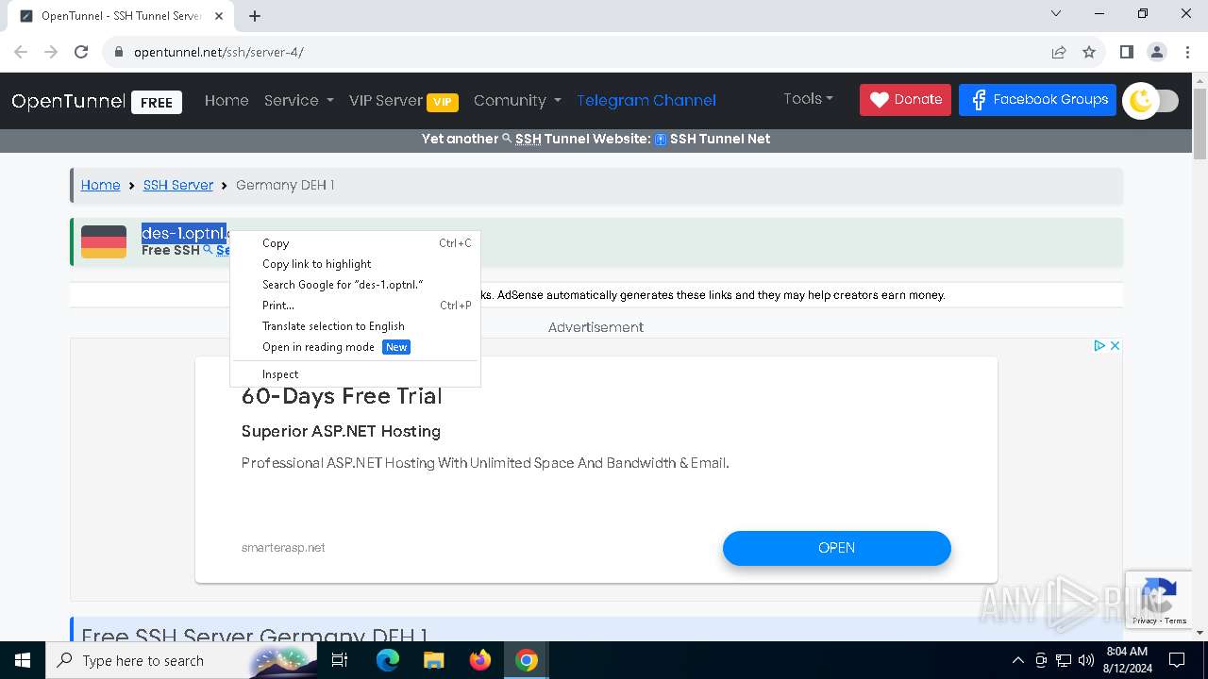Click the browser back arrow
The image size is (1208, 679).
tap(21, 52)
